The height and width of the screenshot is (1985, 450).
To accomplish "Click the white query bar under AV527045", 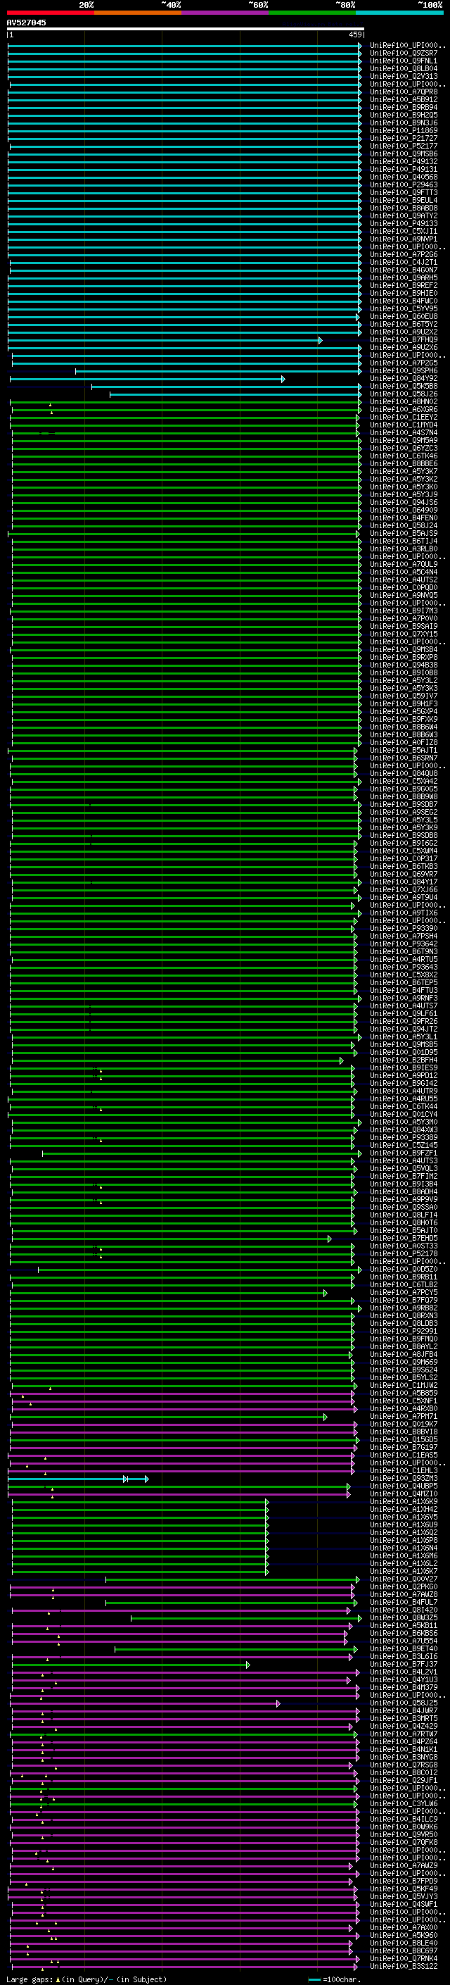I will 186,30.
